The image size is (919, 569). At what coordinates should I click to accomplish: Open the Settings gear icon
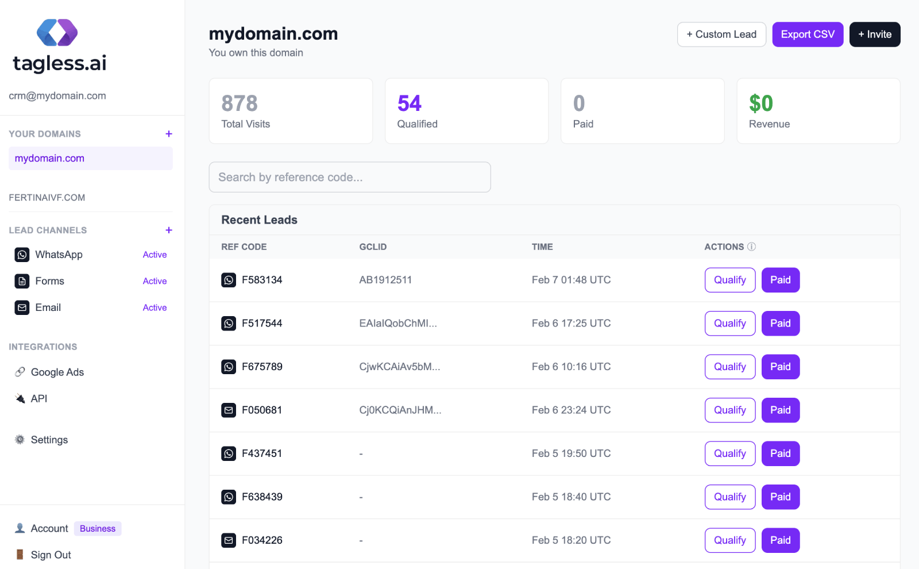[x=19, y=440]
